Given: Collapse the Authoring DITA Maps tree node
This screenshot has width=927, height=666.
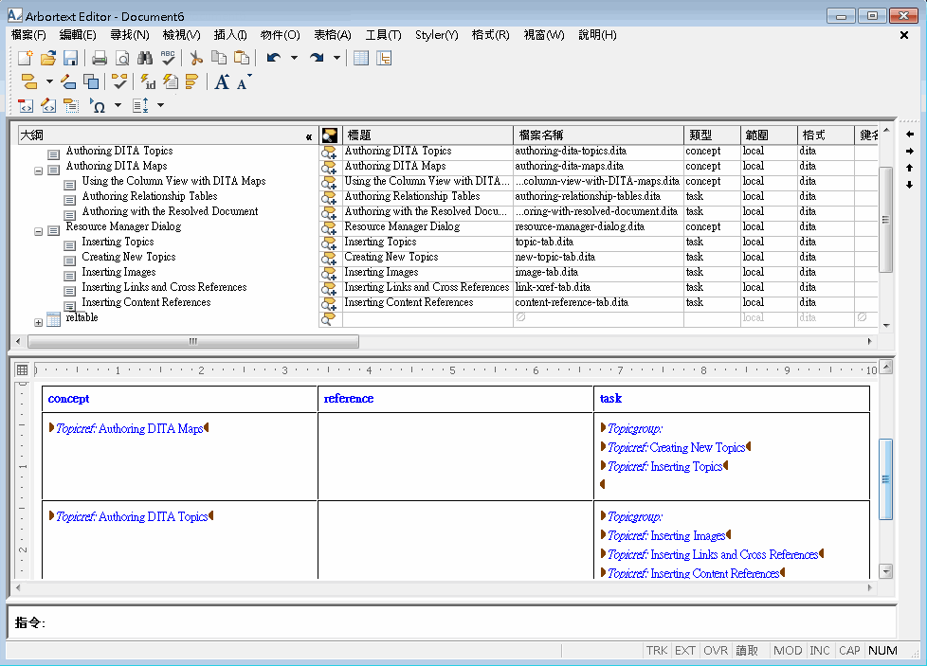Looking at the screenshot, I should pos(39,171).
